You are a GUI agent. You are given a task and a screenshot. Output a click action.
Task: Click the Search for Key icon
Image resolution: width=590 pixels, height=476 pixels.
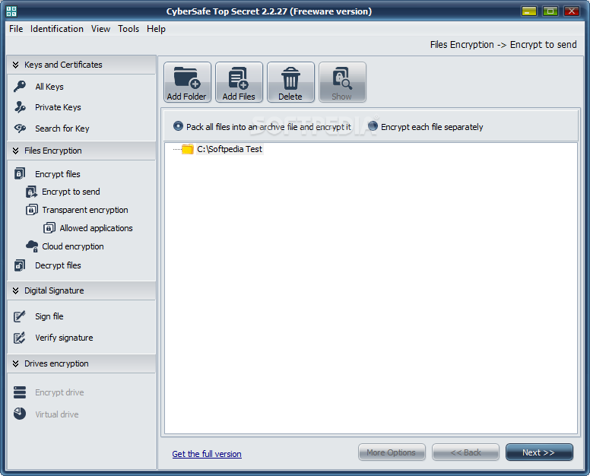click(20, 129)
